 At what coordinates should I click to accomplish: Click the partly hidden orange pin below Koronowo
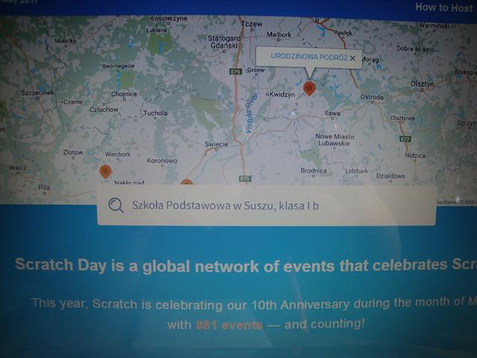tap(186, 182)
